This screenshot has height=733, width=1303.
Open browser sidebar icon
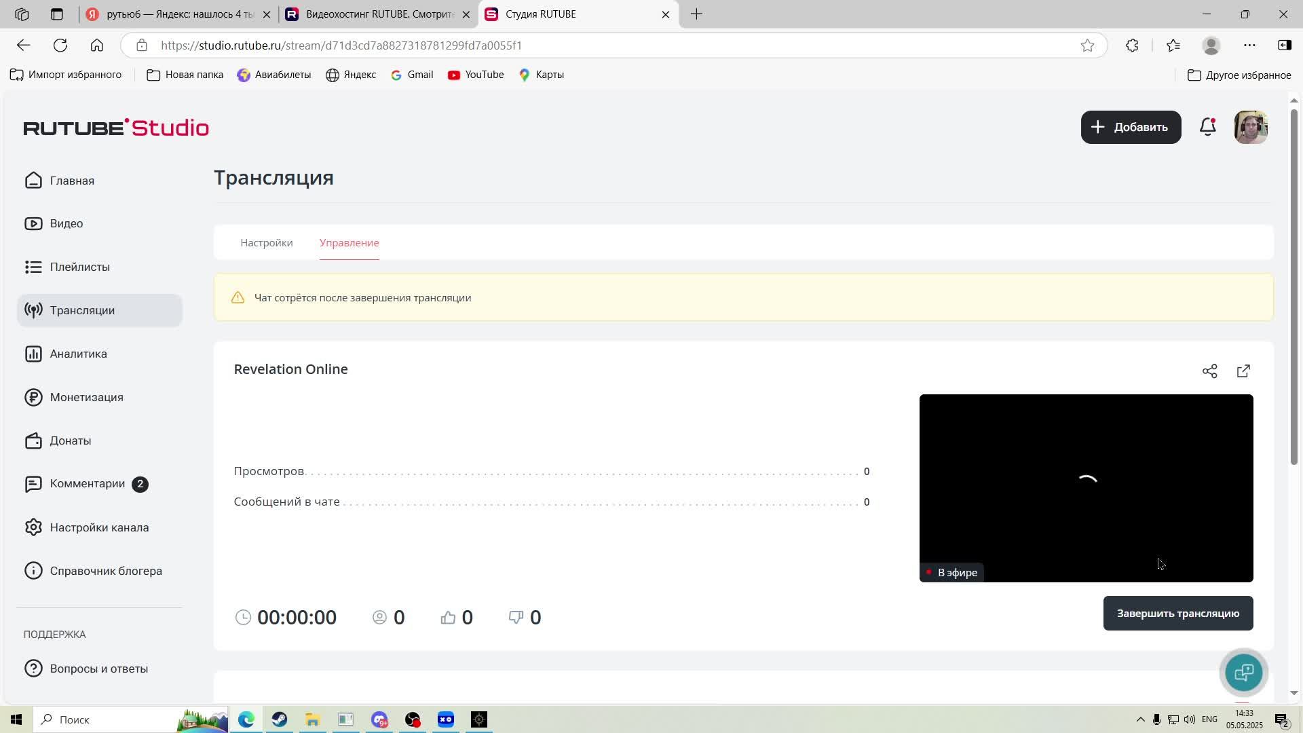[x=1284, y=45]
